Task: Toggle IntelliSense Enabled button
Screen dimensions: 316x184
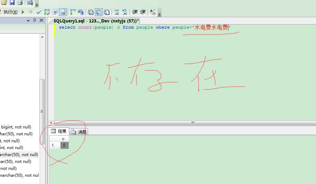Action: (63, 12)
